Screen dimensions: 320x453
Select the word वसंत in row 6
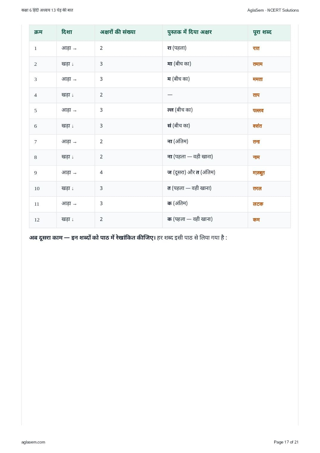258,126
